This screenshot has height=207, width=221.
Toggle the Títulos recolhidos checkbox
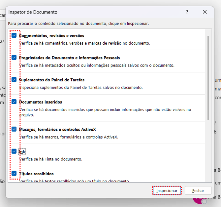tap(14, 173)
